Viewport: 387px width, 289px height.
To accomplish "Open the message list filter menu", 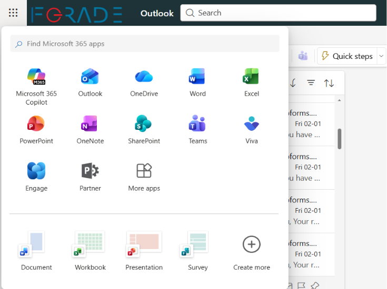I will (x=311, y=83).
